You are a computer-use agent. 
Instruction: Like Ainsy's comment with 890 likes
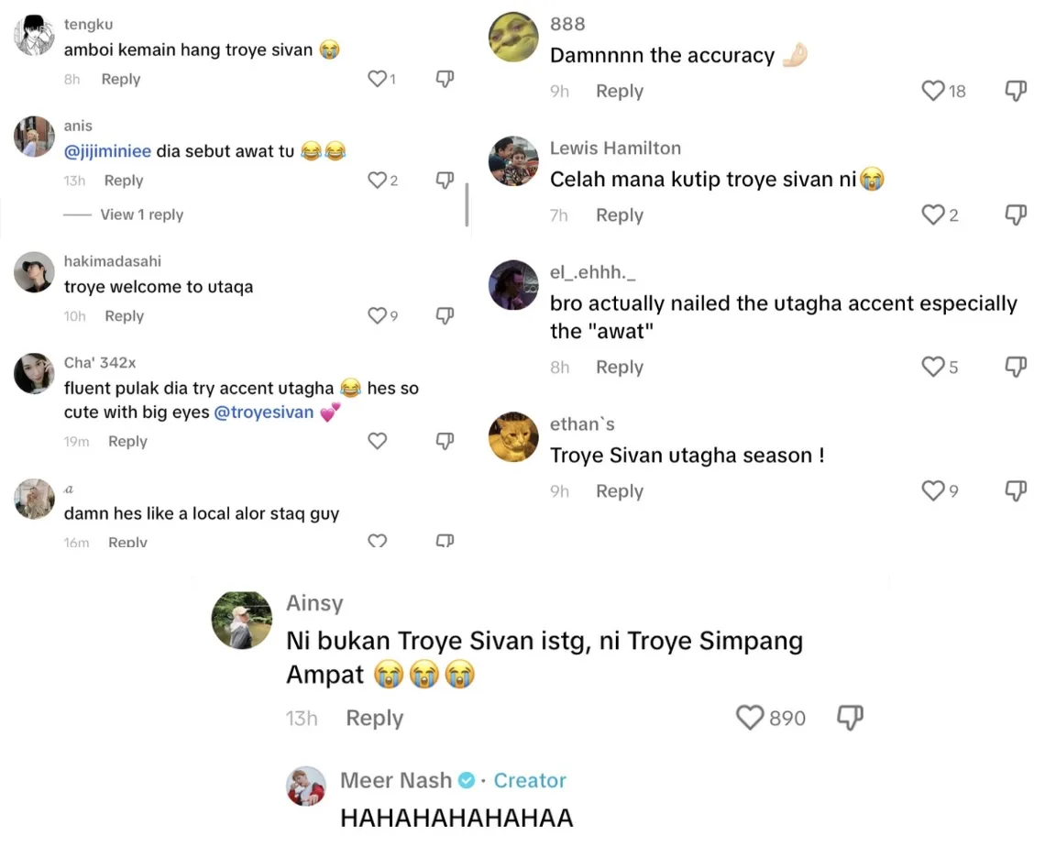750,718
